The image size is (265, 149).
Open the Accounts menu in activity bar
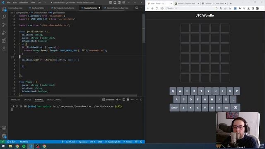tap(4, 128)
